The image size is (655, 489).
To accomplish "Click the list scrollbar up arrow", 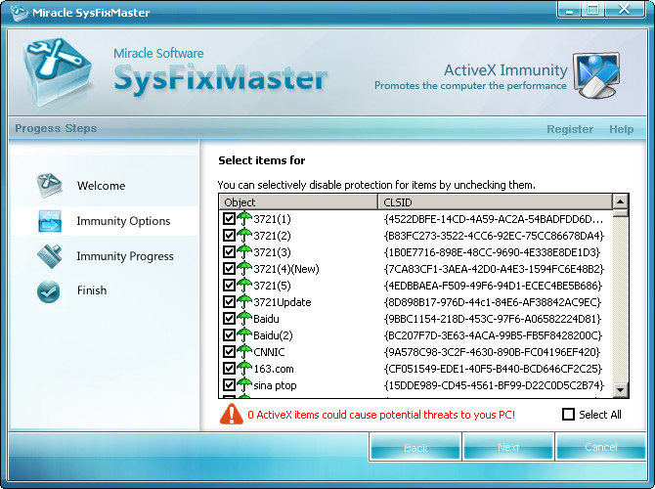I will [x=621, y=202].
